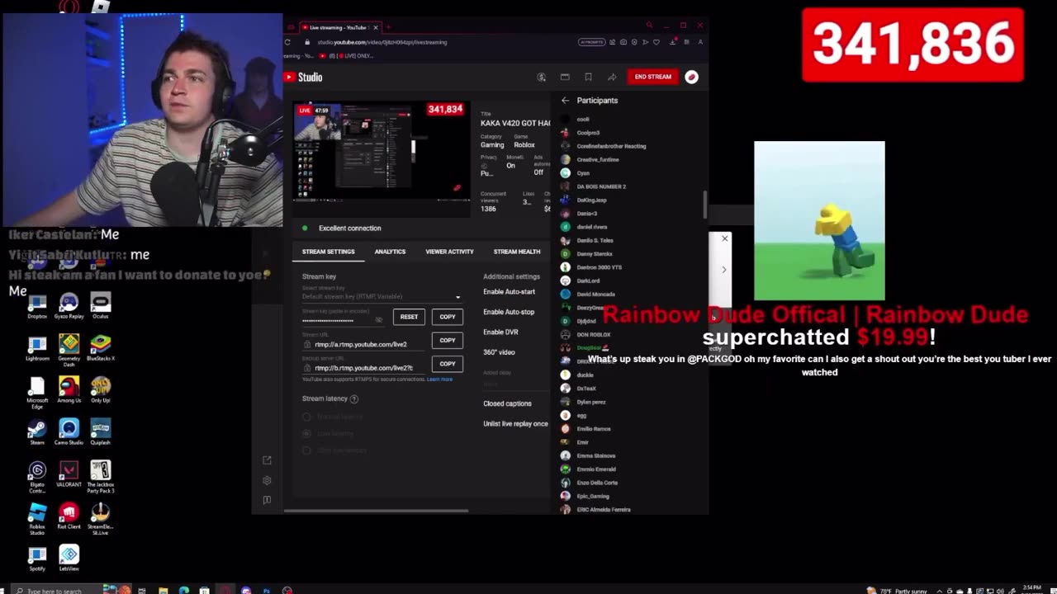Screen dimensions: 1057x594
Task: Open the channel avatar menu in Studio
Action: 692,77
